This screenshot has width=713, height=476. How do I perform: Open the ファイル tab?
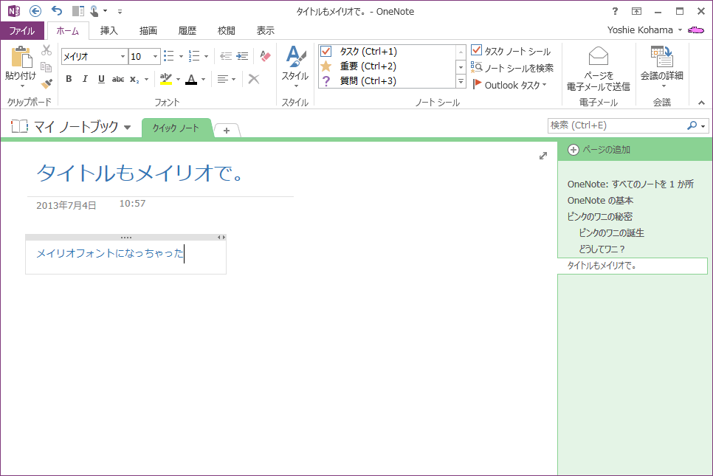[22, 30]
